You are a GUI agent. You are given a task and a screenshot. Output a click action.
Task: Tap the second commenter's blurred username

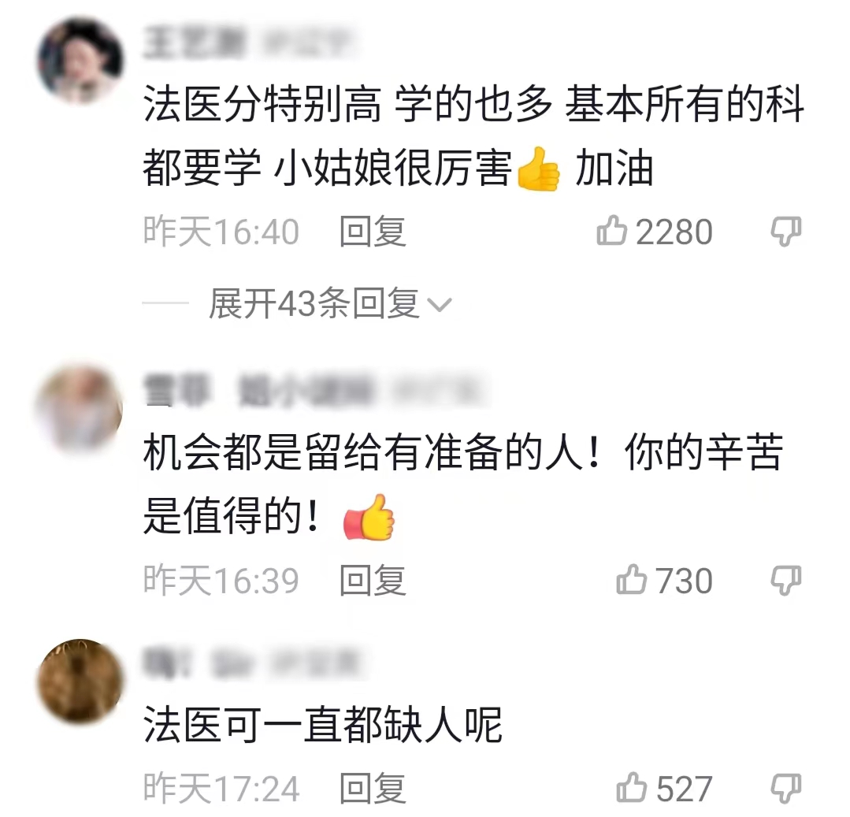tap(259, 390)
